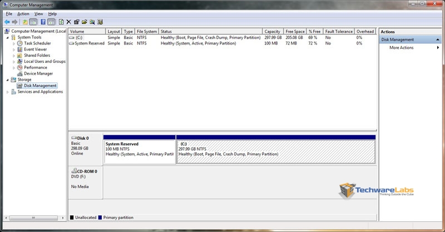
Task: Select Task Scheduler in the tree
Action: click(37, 43)
